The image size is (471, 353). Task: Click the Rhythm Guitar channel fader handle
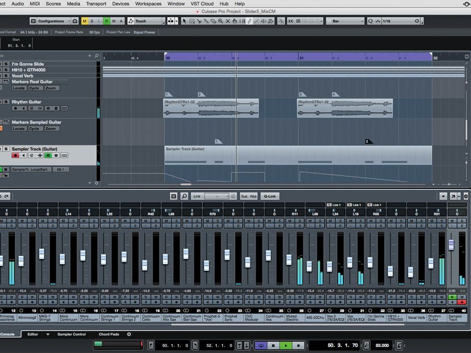431,263
